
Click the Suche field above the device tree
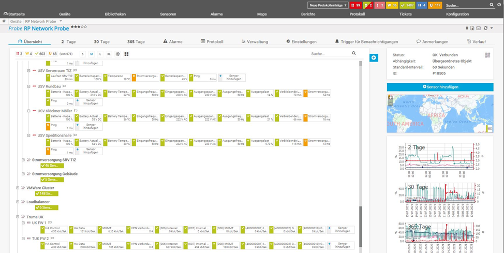click(331, 53)
